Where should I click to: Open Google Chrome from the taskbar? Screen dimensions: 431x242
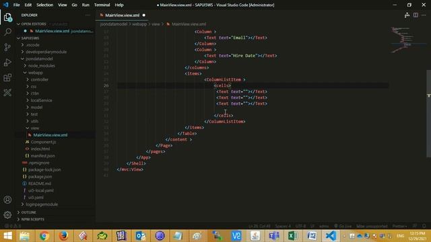point(44,236)
